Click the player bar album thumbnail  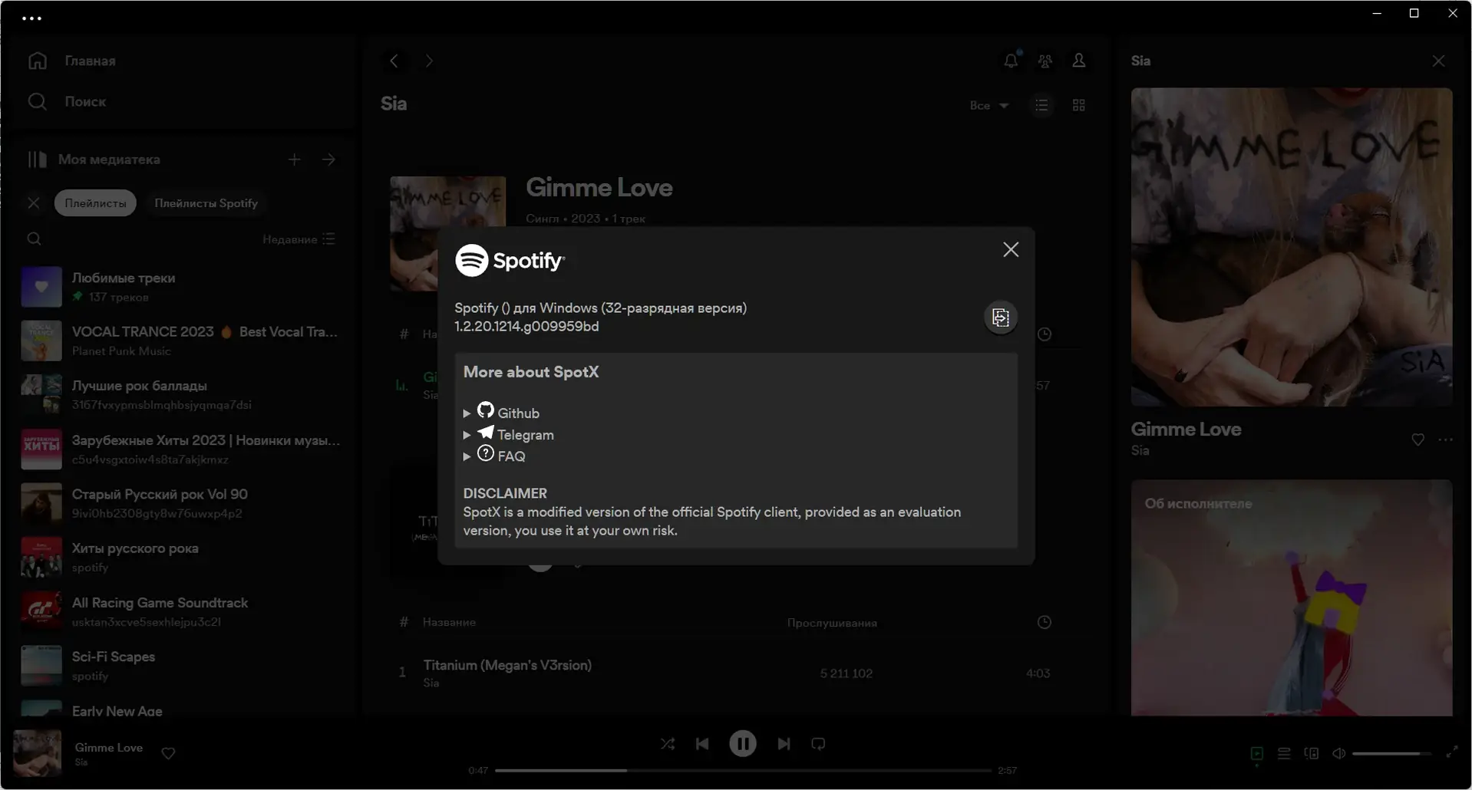point(37,753)
